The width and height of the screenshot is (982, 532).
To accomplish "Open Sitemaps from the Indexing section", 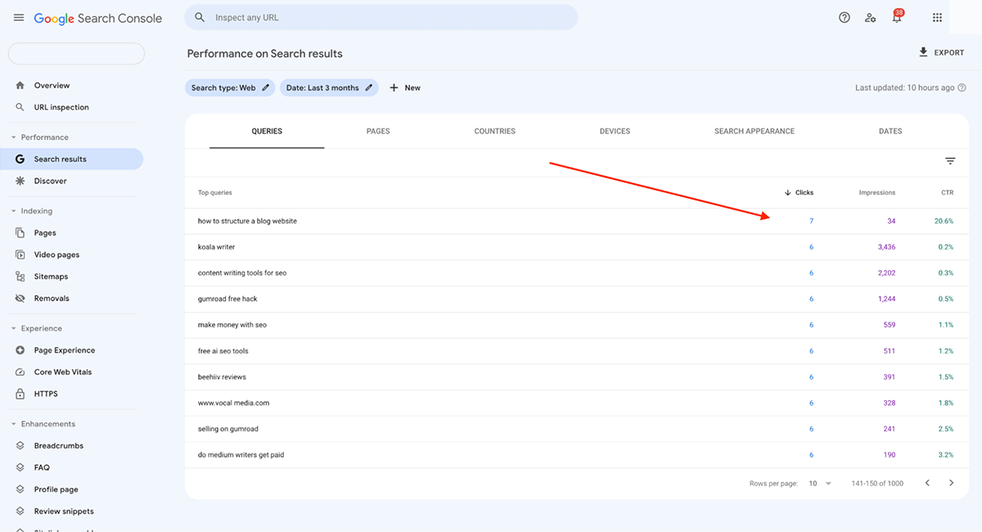I will click(50, 276).
